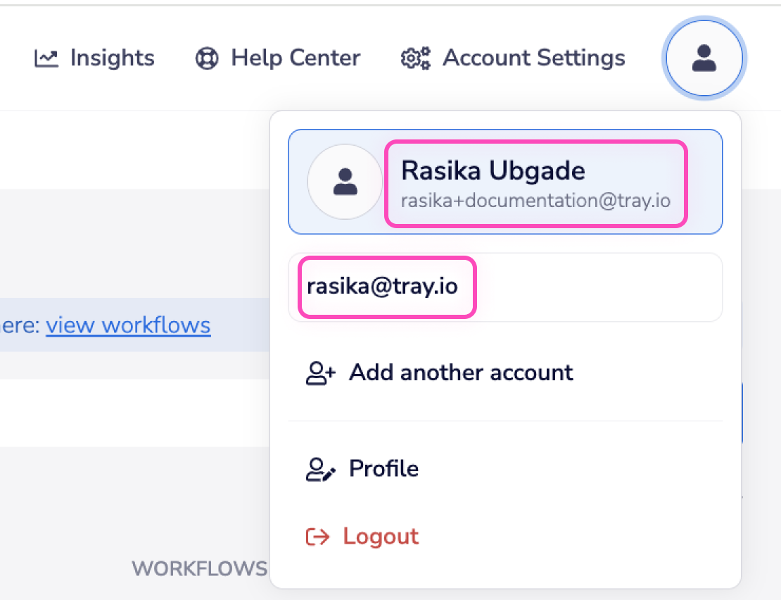Click the avatar beside Rasika Ubgade

[345, 182]
